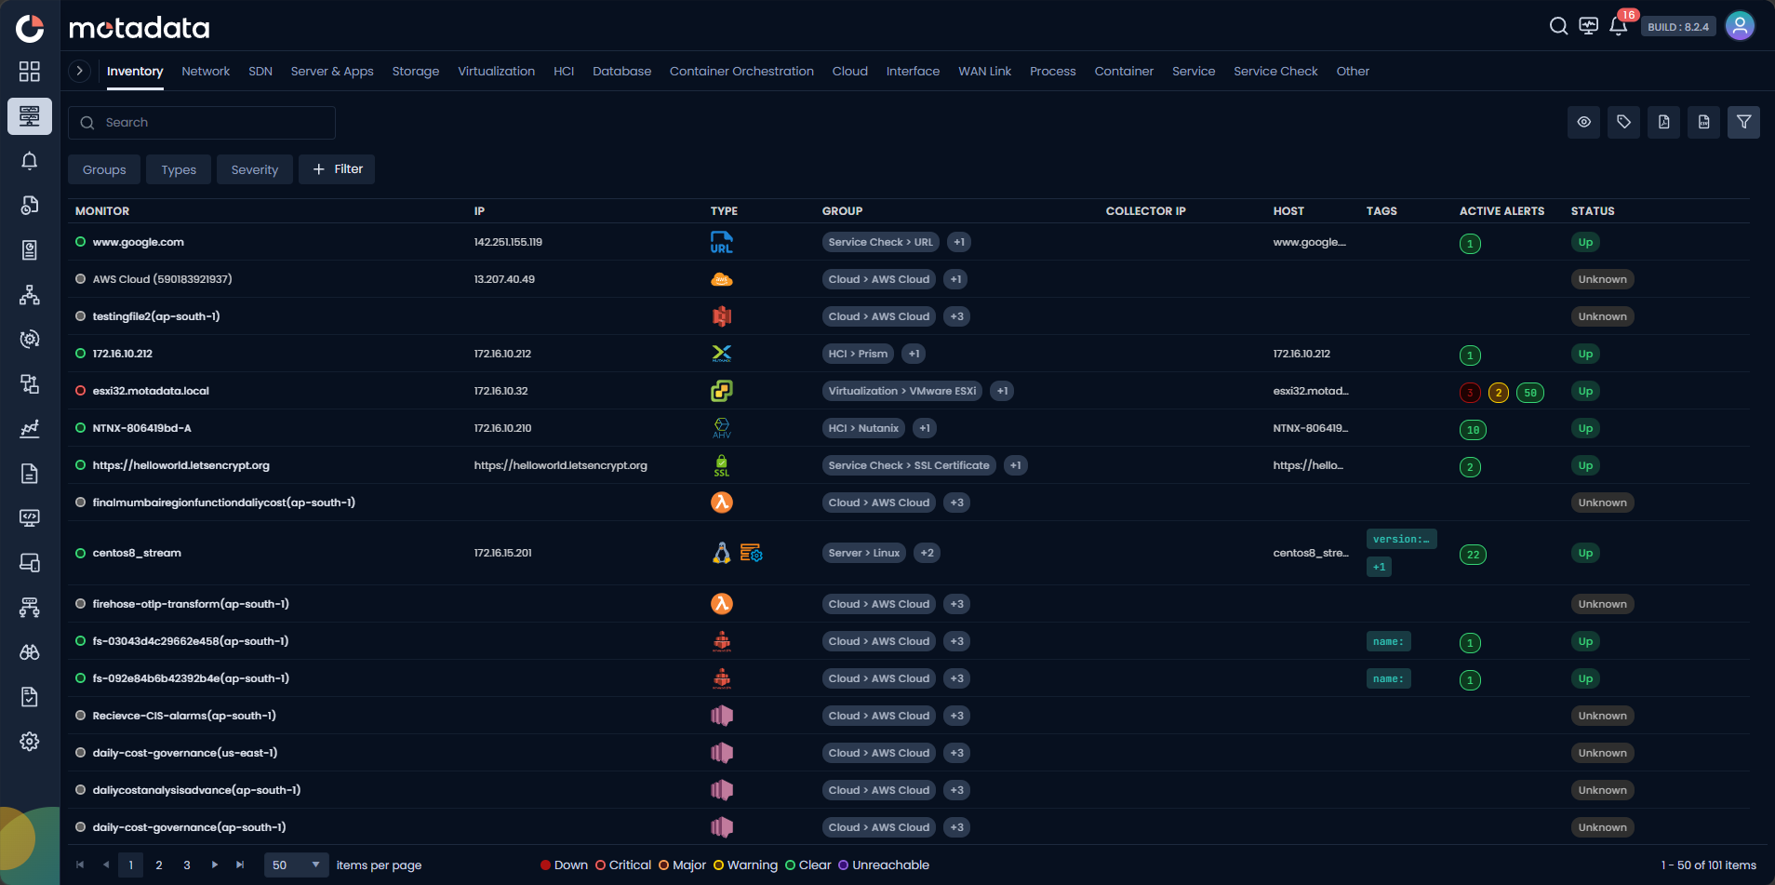
Task: Click the SSL icon for helloworld.letsencrypt.org
Action: tap(722, 465)
